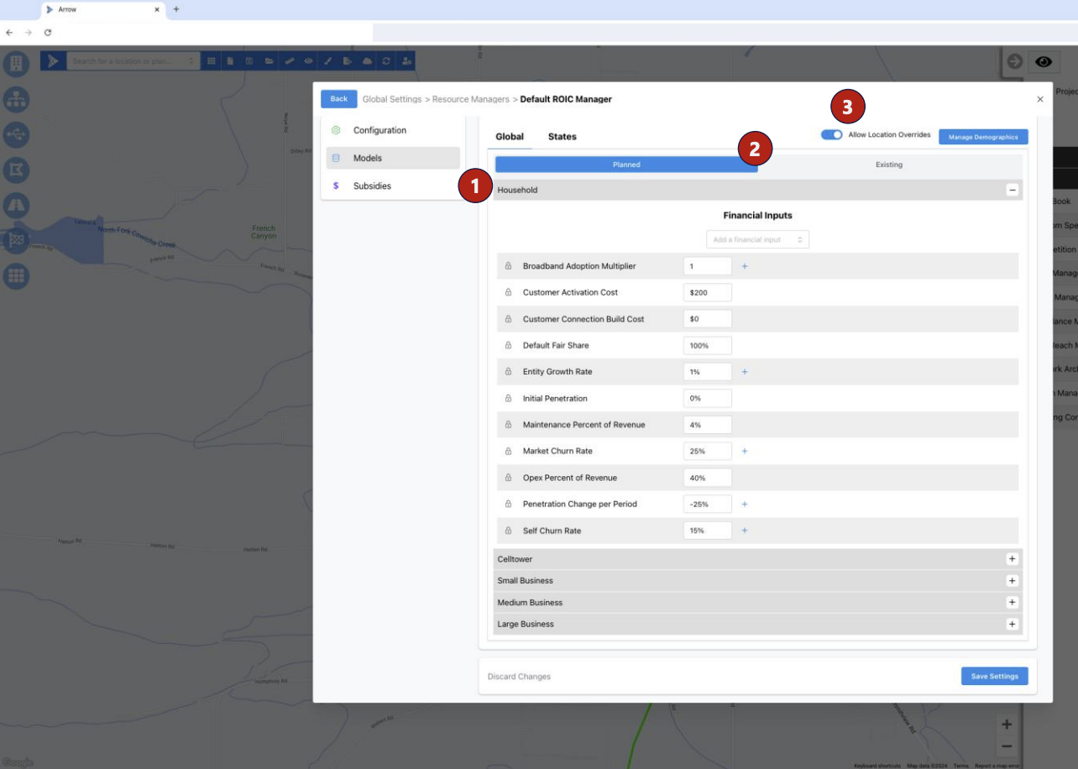Screen dimensions: 1078x769
Task: Click the user settings toolbar icon
Action: (406, 61)
